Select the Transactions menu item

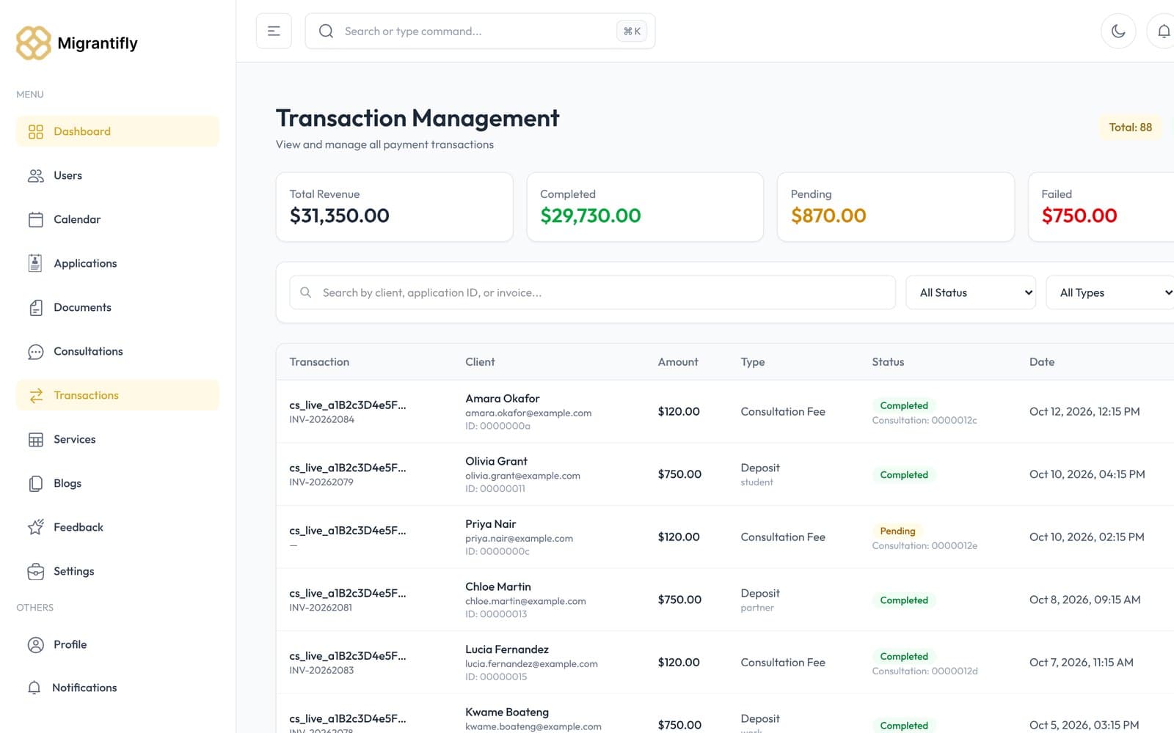117,395
